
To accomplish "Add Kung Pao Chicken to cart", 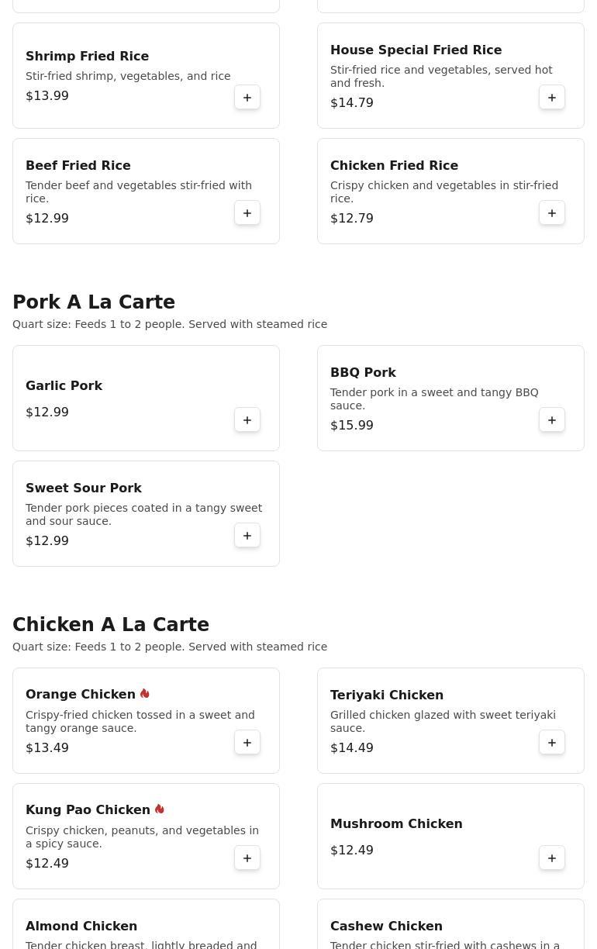I will coord(247,858).
